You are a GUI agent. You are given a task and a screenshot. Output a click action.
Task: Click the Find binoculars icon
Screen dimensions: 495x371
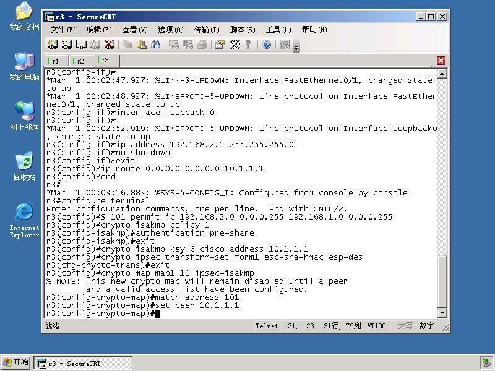(156, 45)
